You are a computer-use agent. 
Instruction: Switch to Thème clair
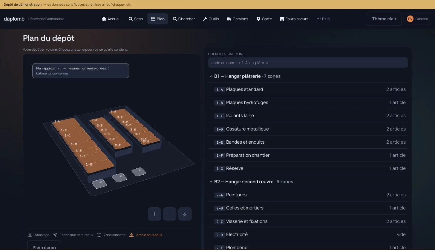pos(384,19)
